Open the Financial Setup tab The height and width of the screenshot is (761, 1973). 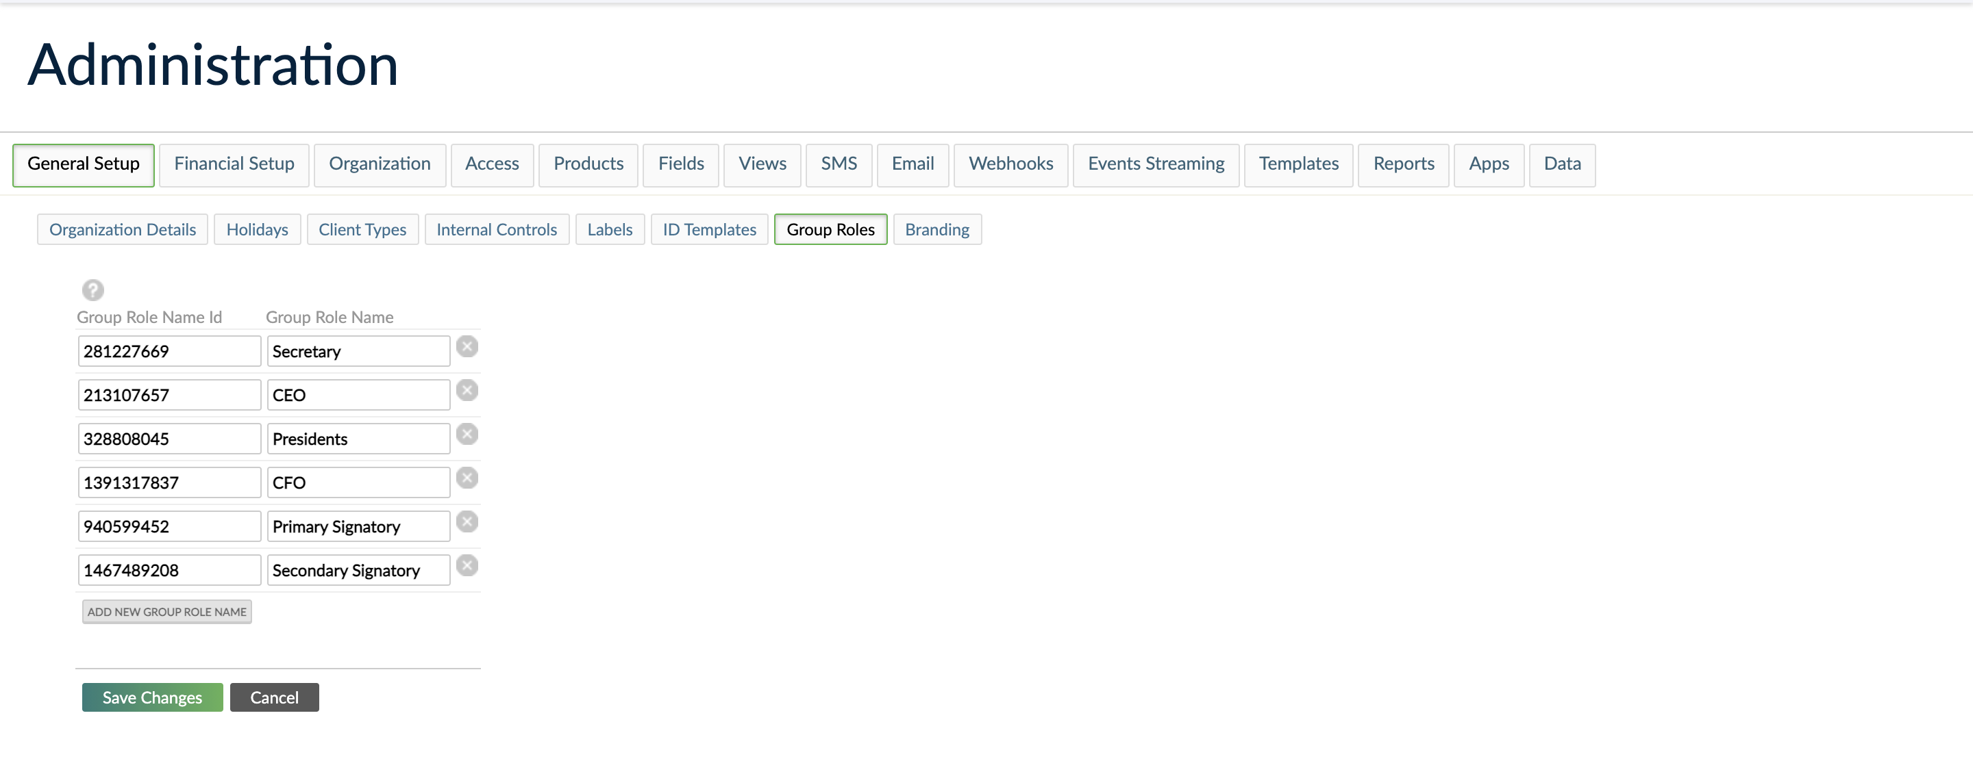[x=234, y=164]
